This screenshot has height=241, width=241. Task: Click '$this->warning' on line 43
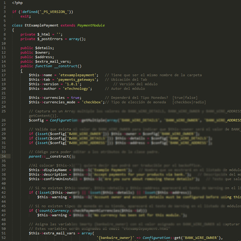click(x=52, y=197)
